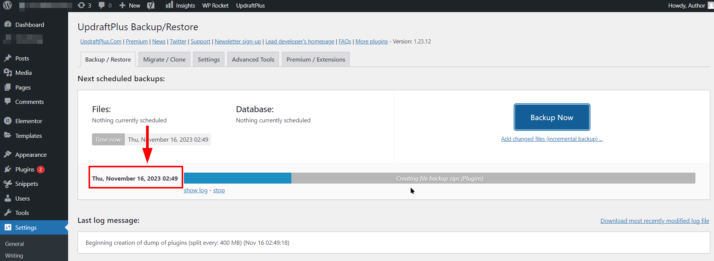714x261 pixels.
Task: Click the backup progress bar
Action: [x=439, y=178]
